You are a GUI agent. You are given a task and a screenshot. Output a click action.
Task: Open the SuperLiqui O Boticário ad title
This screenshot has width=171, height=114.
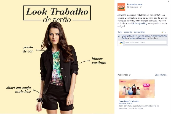coord(129,101)
